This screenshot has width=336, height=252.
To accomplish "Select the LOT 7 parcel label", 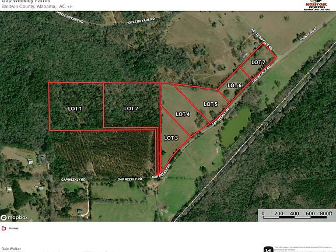I will [x=258, y=62].
